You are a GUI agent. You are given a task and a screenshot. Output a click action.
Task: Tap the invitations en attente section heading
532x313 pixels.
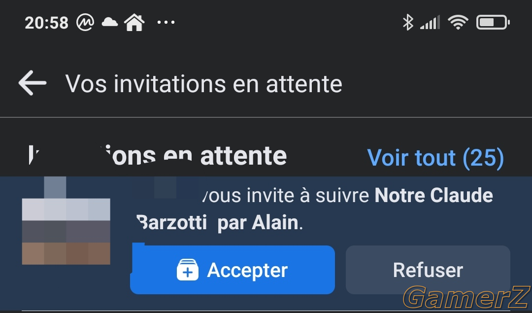coord(158,155)
